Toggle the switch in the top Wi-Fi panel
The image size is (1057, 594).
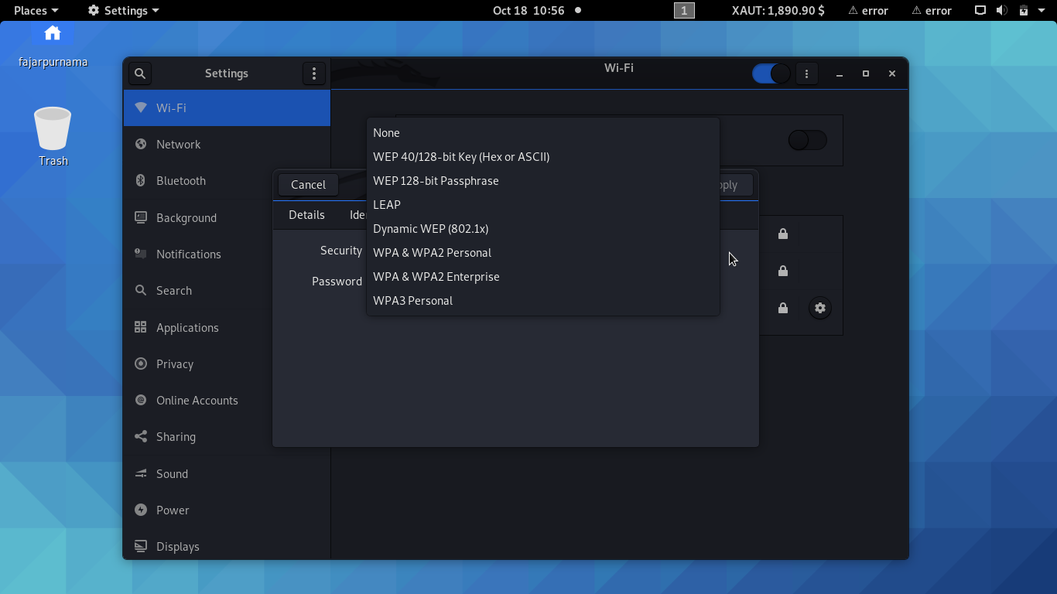pos(807,140)
